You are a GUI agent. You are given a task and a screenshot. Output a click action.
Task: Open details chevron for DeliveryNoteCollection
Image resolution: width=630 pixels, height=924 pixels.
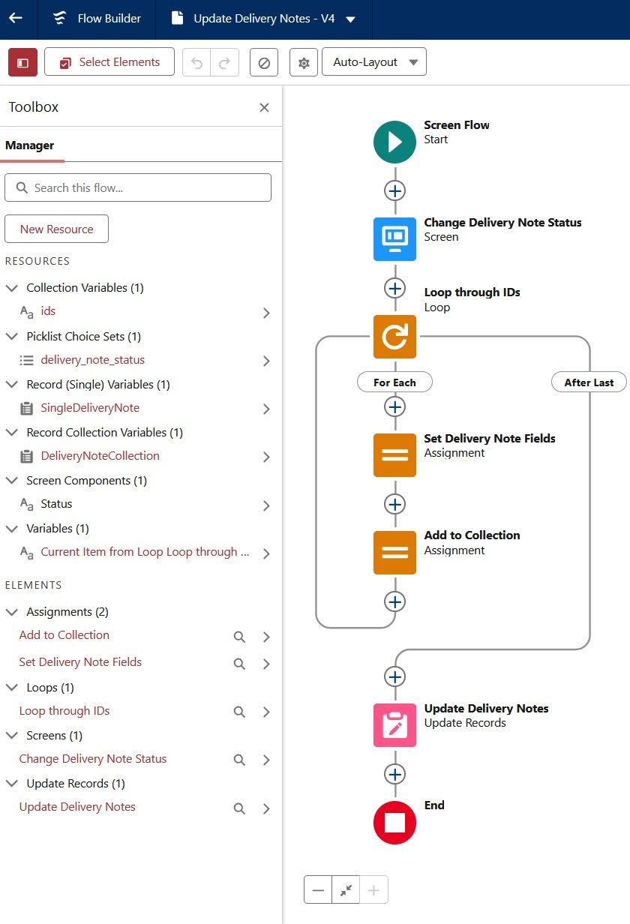(x=266, y=457)
